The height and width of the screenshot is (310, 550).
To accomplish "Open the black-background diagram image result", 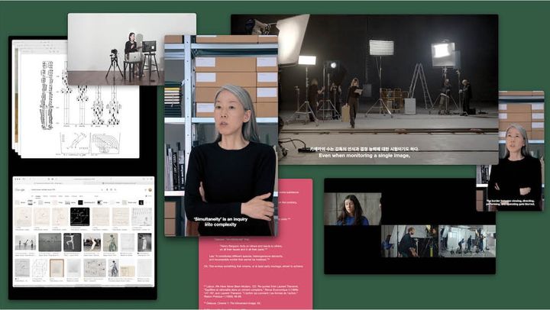I will click(80, 218).
